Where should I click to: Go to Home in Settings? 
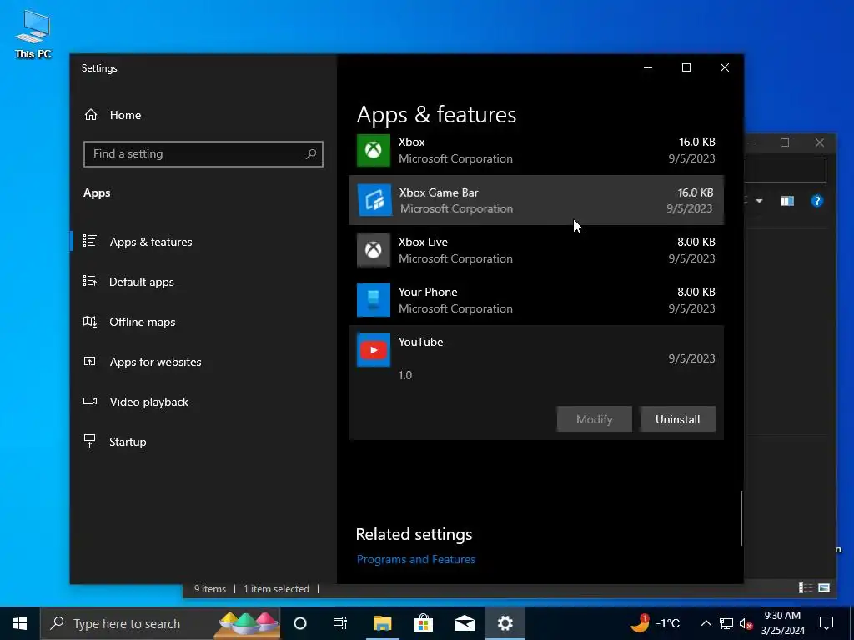pos(125,115)
